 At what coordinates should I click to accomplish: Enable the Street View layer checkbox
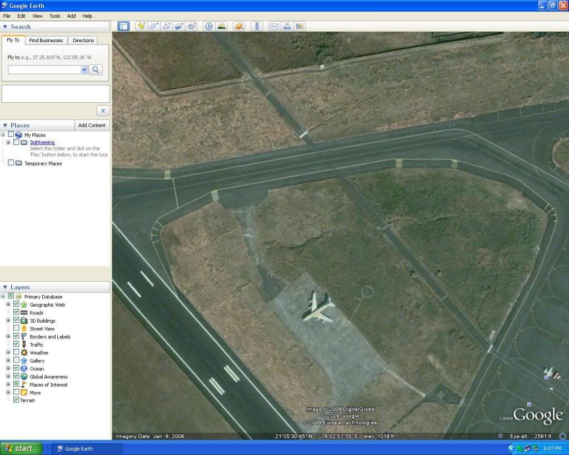(16, 328)
